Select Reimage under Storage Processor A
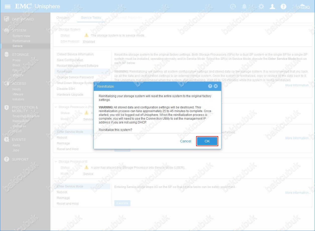The height and width of the screenshot is (231, 315). 63,143
